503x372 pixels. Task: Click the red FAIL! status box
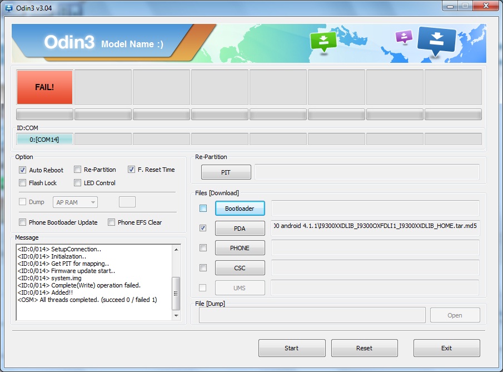pyautogui.click(x=44, y=87)
